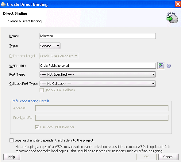Click the gear icon beside WSDL URL
This screenshot has width=181, height=162.
(169, 66)
